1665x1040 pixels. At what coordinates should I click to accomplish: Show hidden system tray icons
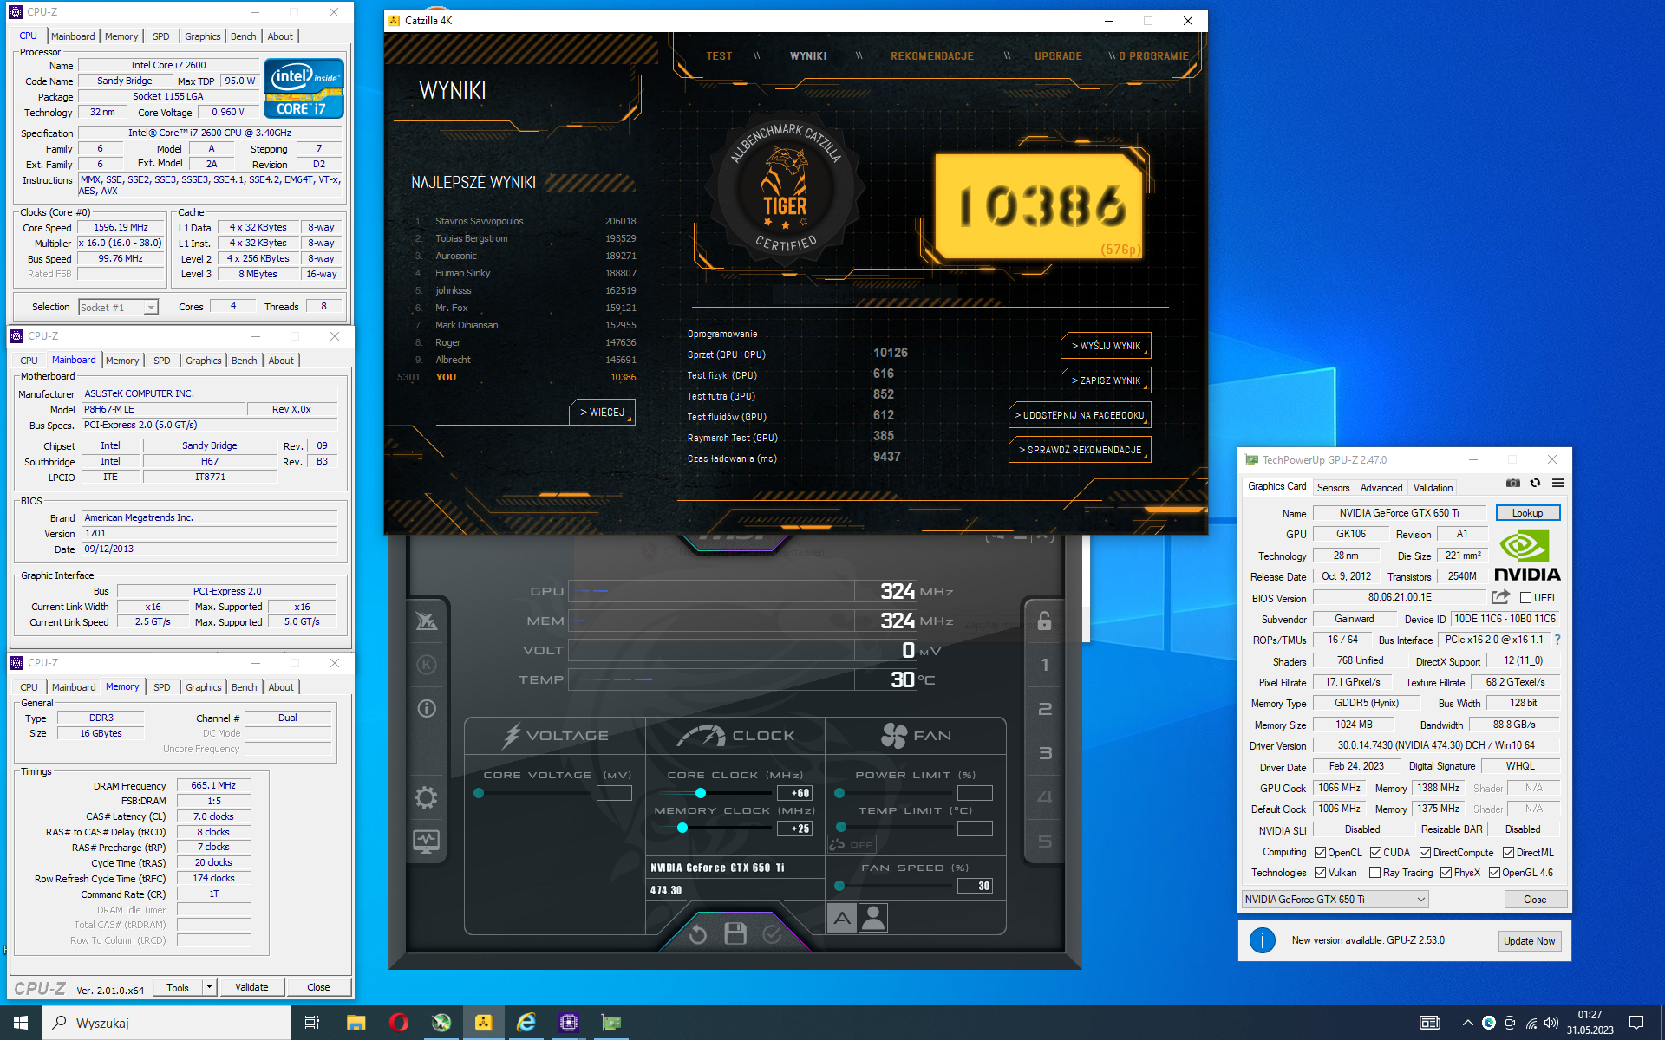point(1467,1023)
